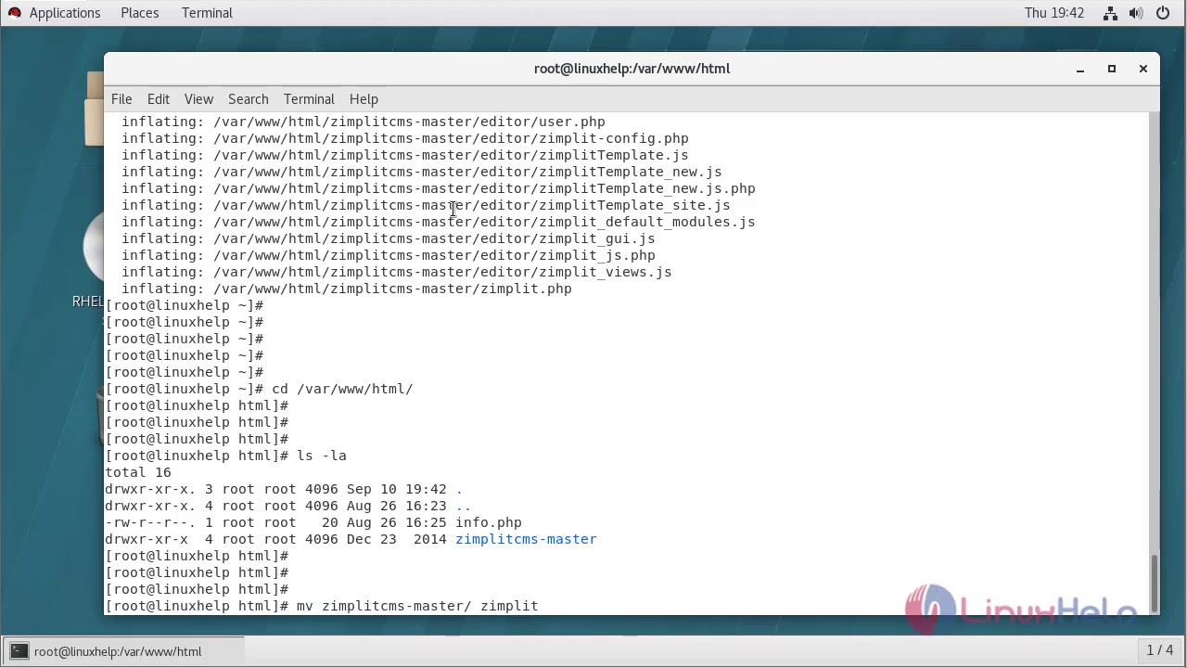Open the View menu in terminal

[x=198, y=99]
